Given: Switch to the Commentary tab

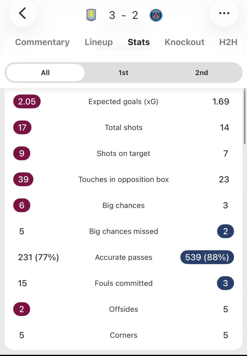Looking at the screenshot, I should [x=42, y=42].
